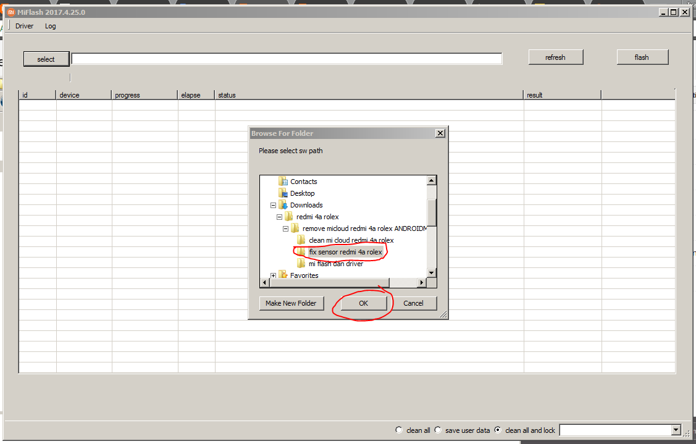Select remove micloud redmi 4a rolex folder
The width and height of the screenshot is (696, 444).
coord(365,228)
